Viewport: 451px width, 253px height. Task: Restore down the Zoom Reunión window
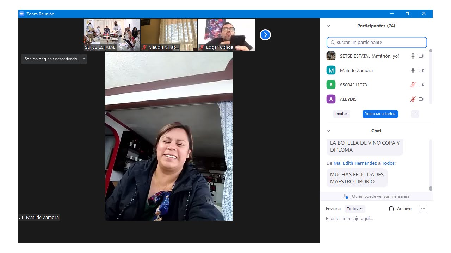408,14
